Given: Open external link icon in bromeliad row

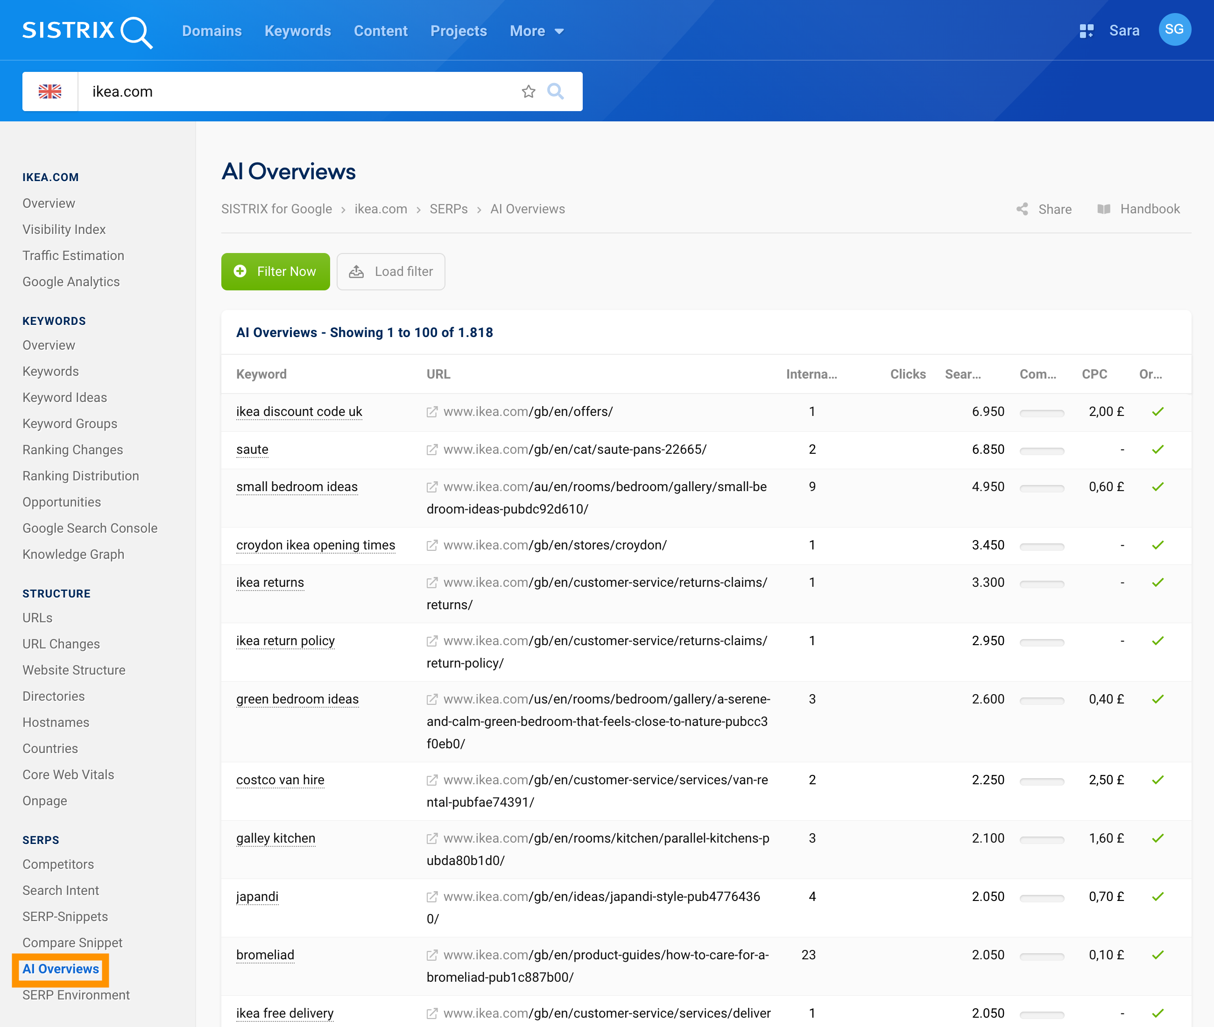Looking at the screenshot, I should coord(432,955).
